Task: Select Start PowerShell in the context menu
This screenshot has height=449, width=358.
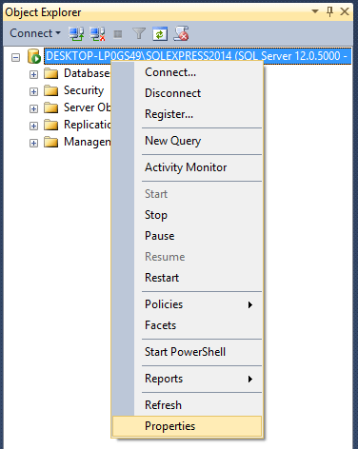Action: 188,352
